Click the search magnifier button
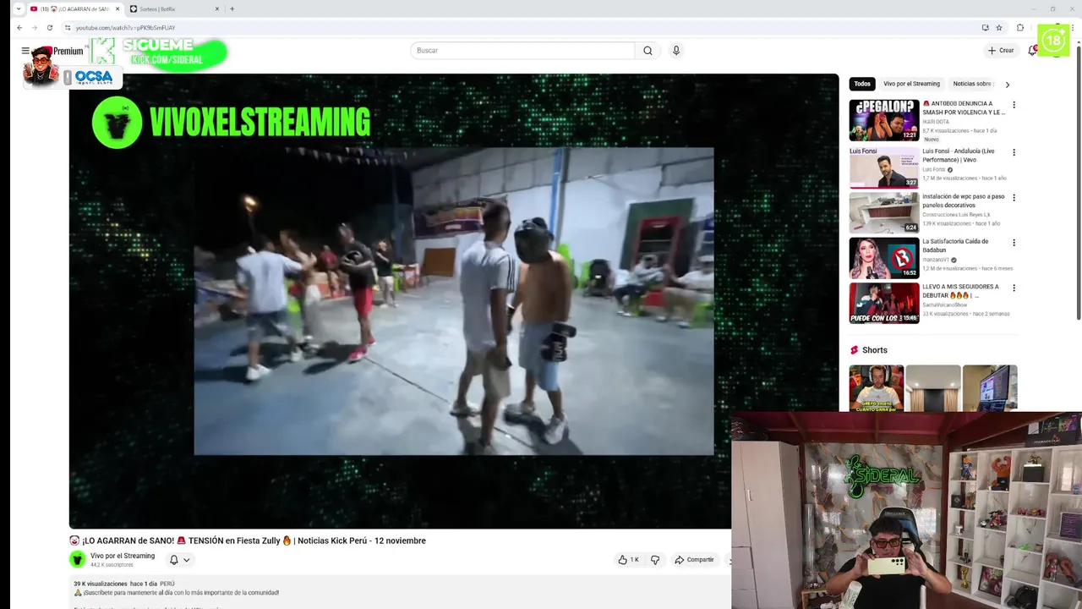The width and height of the screenshot is (1082, 609). click(x=648, y=51)
